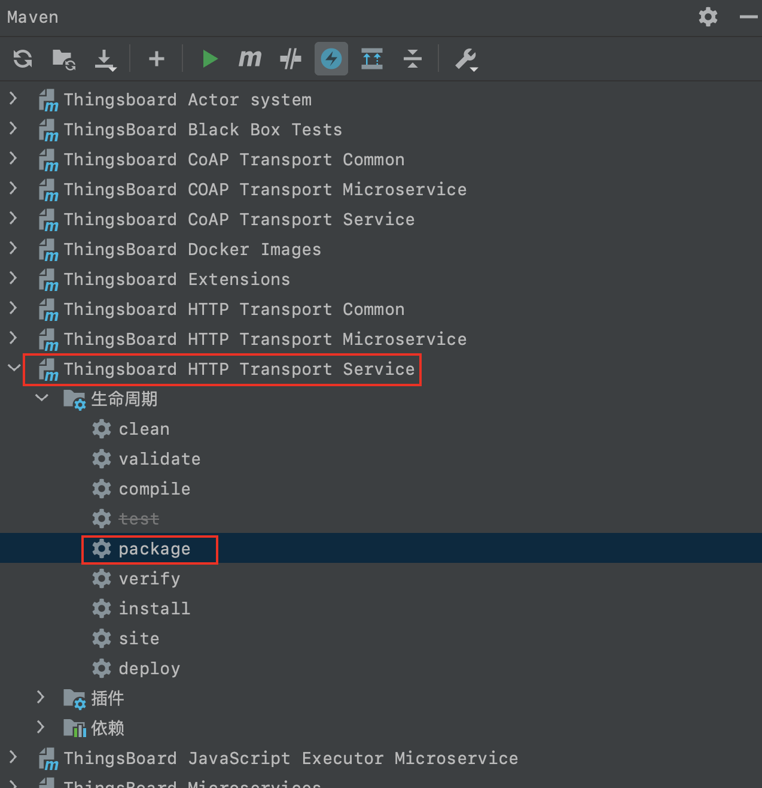762x788 pixels.
Task: Select the package lifecycle goal
Action: 154,548
